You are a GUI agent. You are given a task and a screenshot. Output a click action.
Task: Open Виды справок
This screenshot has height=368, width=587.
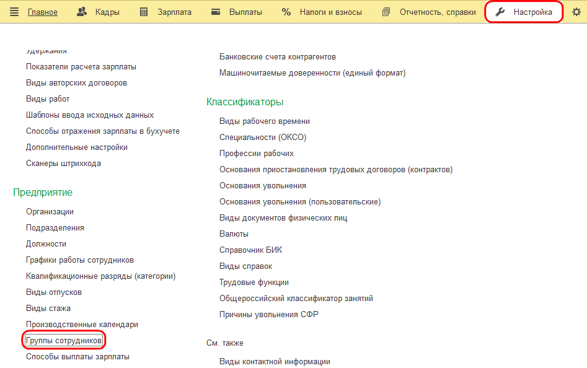pos(246,266)
